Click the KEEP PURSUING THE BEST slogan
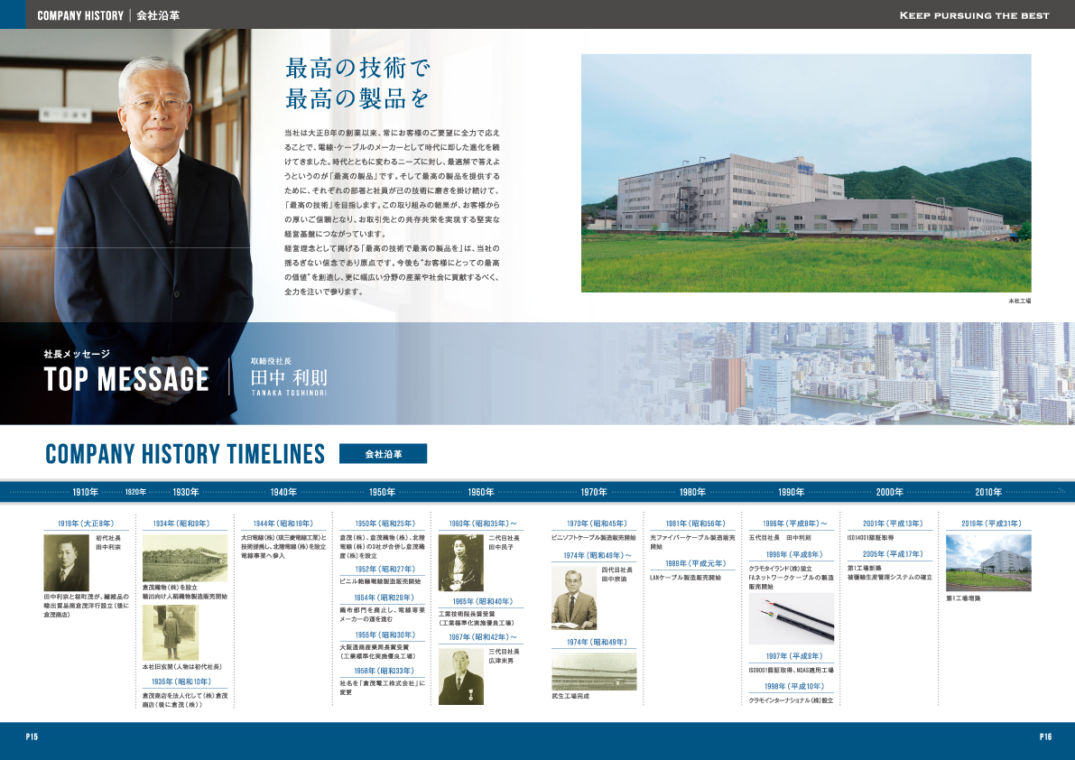Image resolution: width=1075 pixels, height=760 pixels. coord(974,15)
